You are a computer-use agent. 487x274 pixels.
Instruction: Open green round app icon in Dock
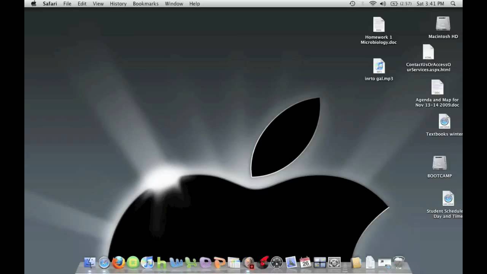pos(133,263)
